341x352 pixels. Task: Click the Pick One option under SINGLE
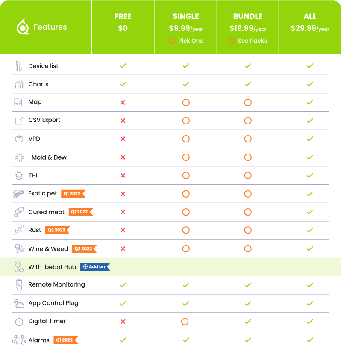pyautogui.click(x=186, y=41)
